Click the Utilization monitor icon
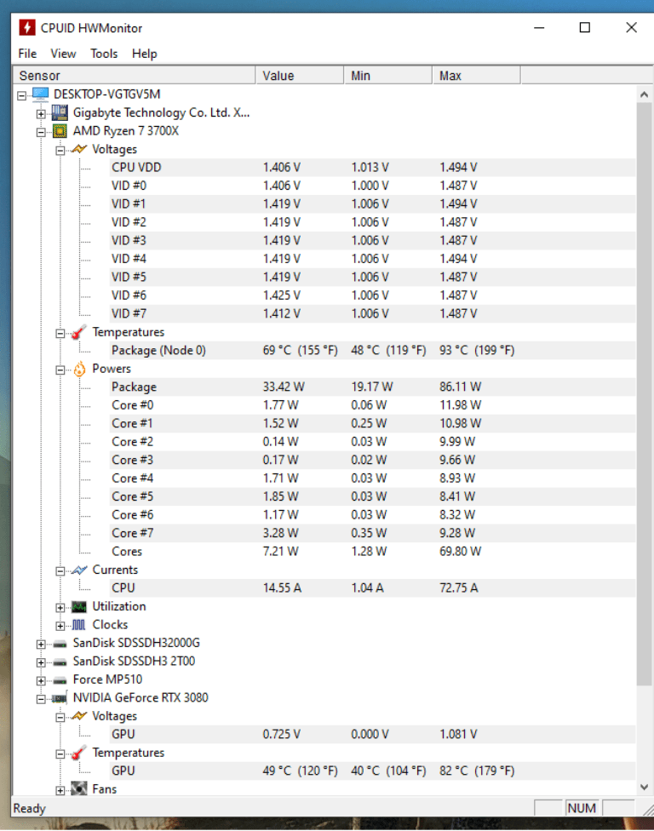The width and height of the screenshot is (654, 831). point(79,607)
